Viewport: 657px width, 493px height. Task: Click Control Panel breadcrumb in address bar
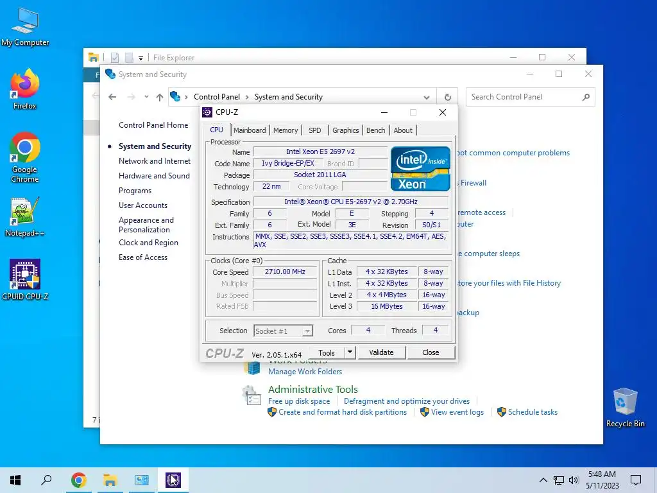click(217, 97)
